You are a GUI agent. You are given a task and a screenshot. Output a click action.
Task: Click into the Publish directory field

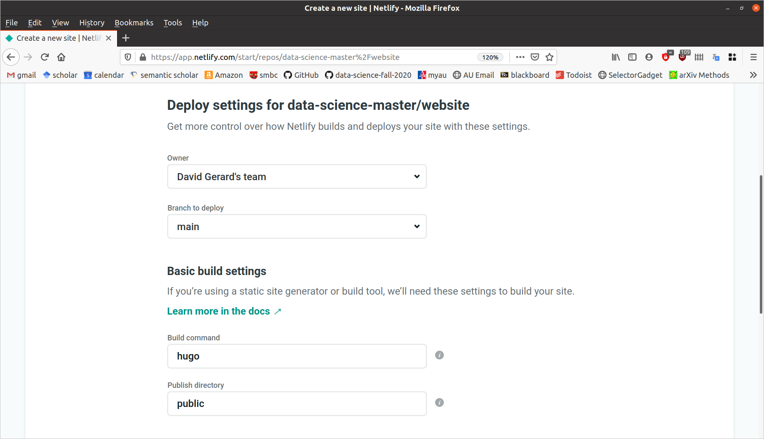pos(297,404)
